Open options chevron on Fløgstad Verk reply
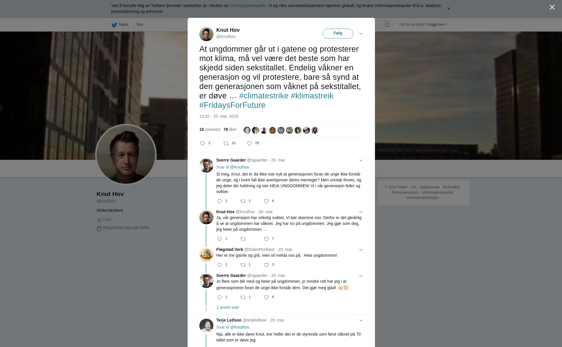 [361, 250]
